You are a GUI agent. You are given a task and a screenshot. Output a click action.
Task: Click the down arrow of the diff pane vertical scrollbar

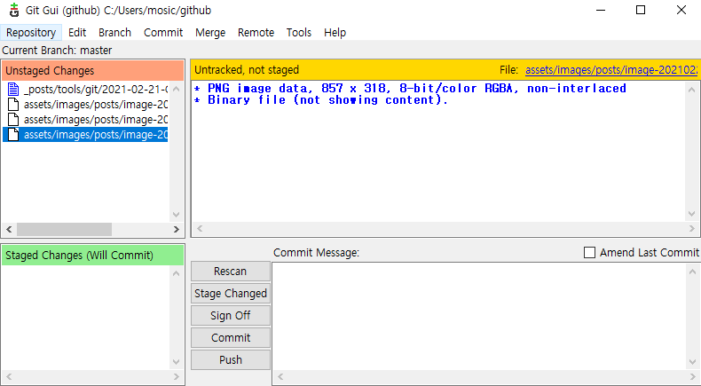[691, 215]
